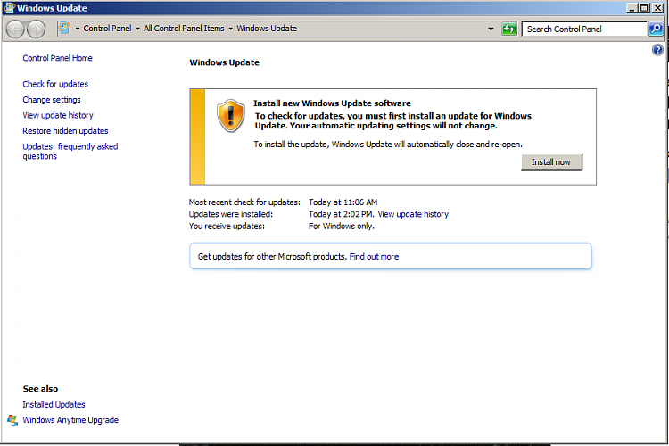This screenshot has width=669, height=446.
Task: Select Control Panel breadcrumb segment
Action: tap(108, 29)
